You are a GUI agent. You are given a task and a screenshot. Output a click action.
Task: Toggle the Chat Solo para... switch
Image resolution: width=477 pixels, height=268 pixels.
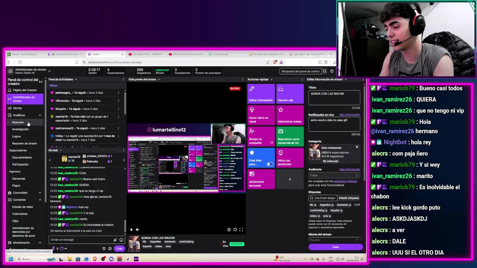click(270, 164)
